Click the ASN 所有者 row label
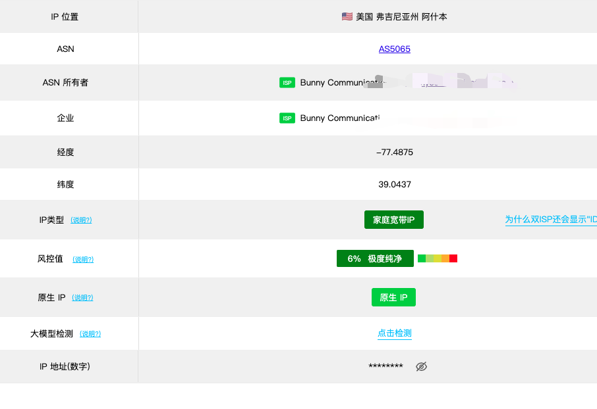597x409 pixels. point(65,82)
